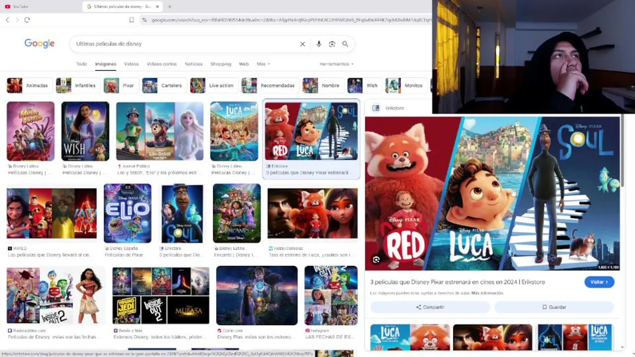Image resolution: width=635 pixels, height=357 pixels.
Task: Filter images by the Wish chip
Action: (364, 85)
